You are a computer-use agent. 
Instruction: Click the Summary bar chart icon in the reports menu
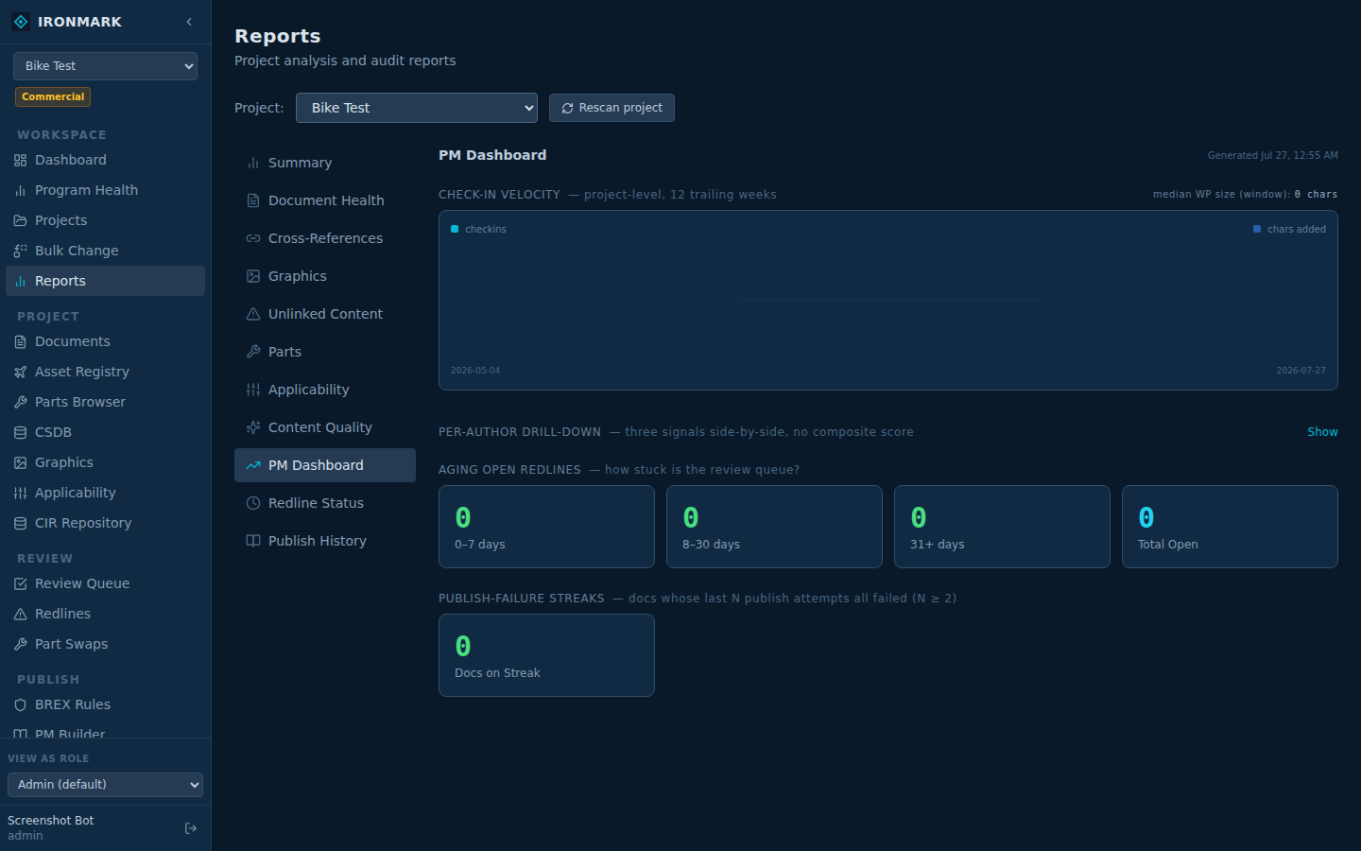point(253,163)
